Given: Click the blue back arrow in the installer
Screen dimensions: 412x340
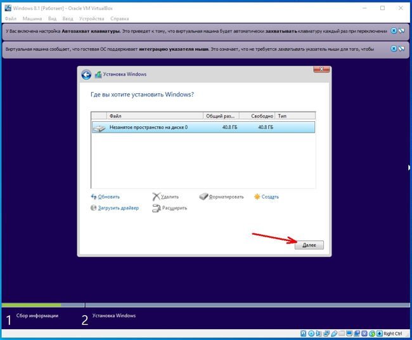Looking at the screenshot, I should click(86, 75).
